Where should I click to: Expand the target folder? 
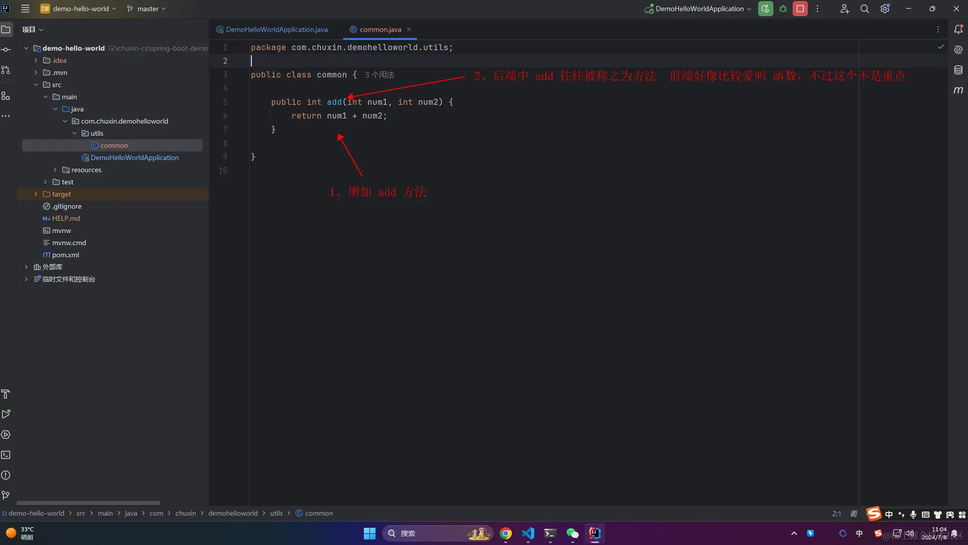[x=35, y=194]
